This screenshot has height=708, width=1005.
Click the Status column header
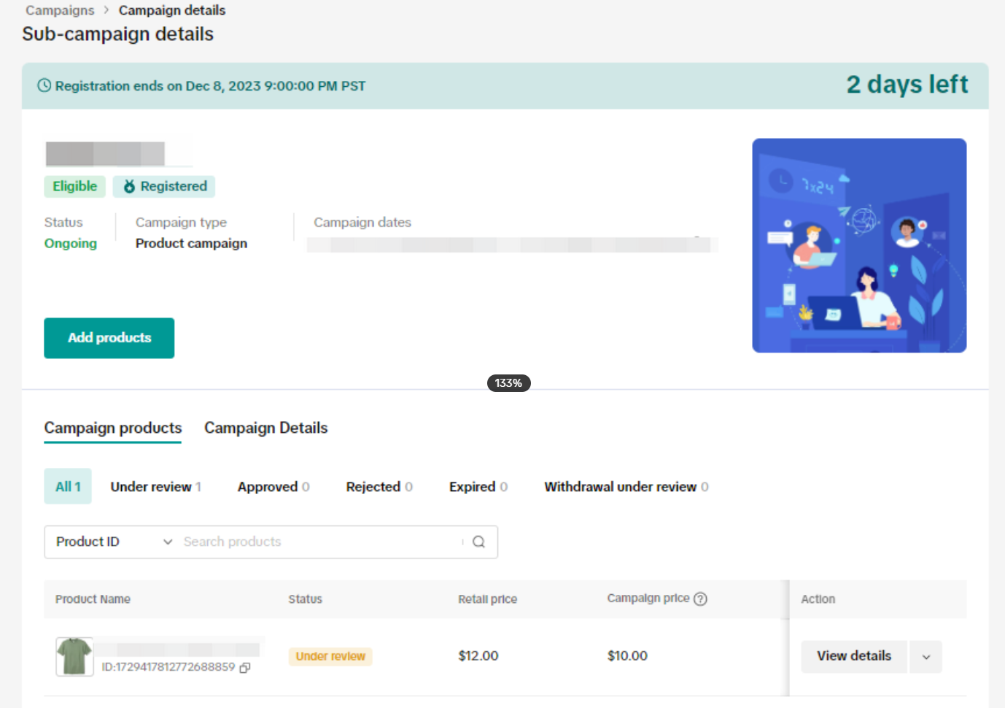pos(305,599)
